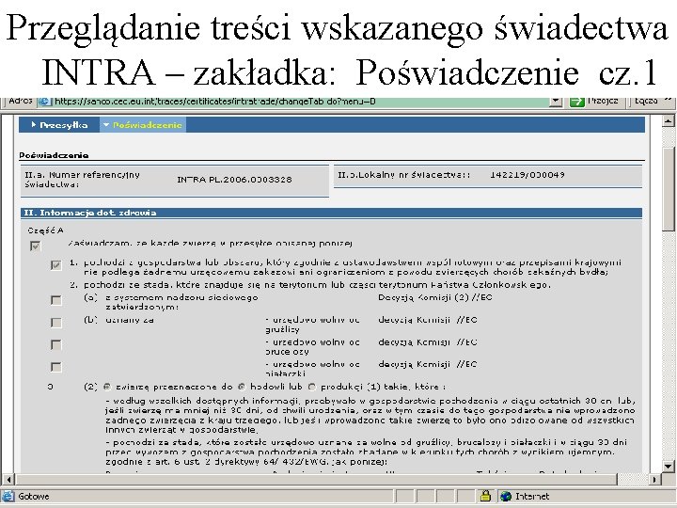Screen dimensions: 677x508
Task: Click 'II.a. Numer referencyjny świadectwa' label
Action: (x=82, y=180)
